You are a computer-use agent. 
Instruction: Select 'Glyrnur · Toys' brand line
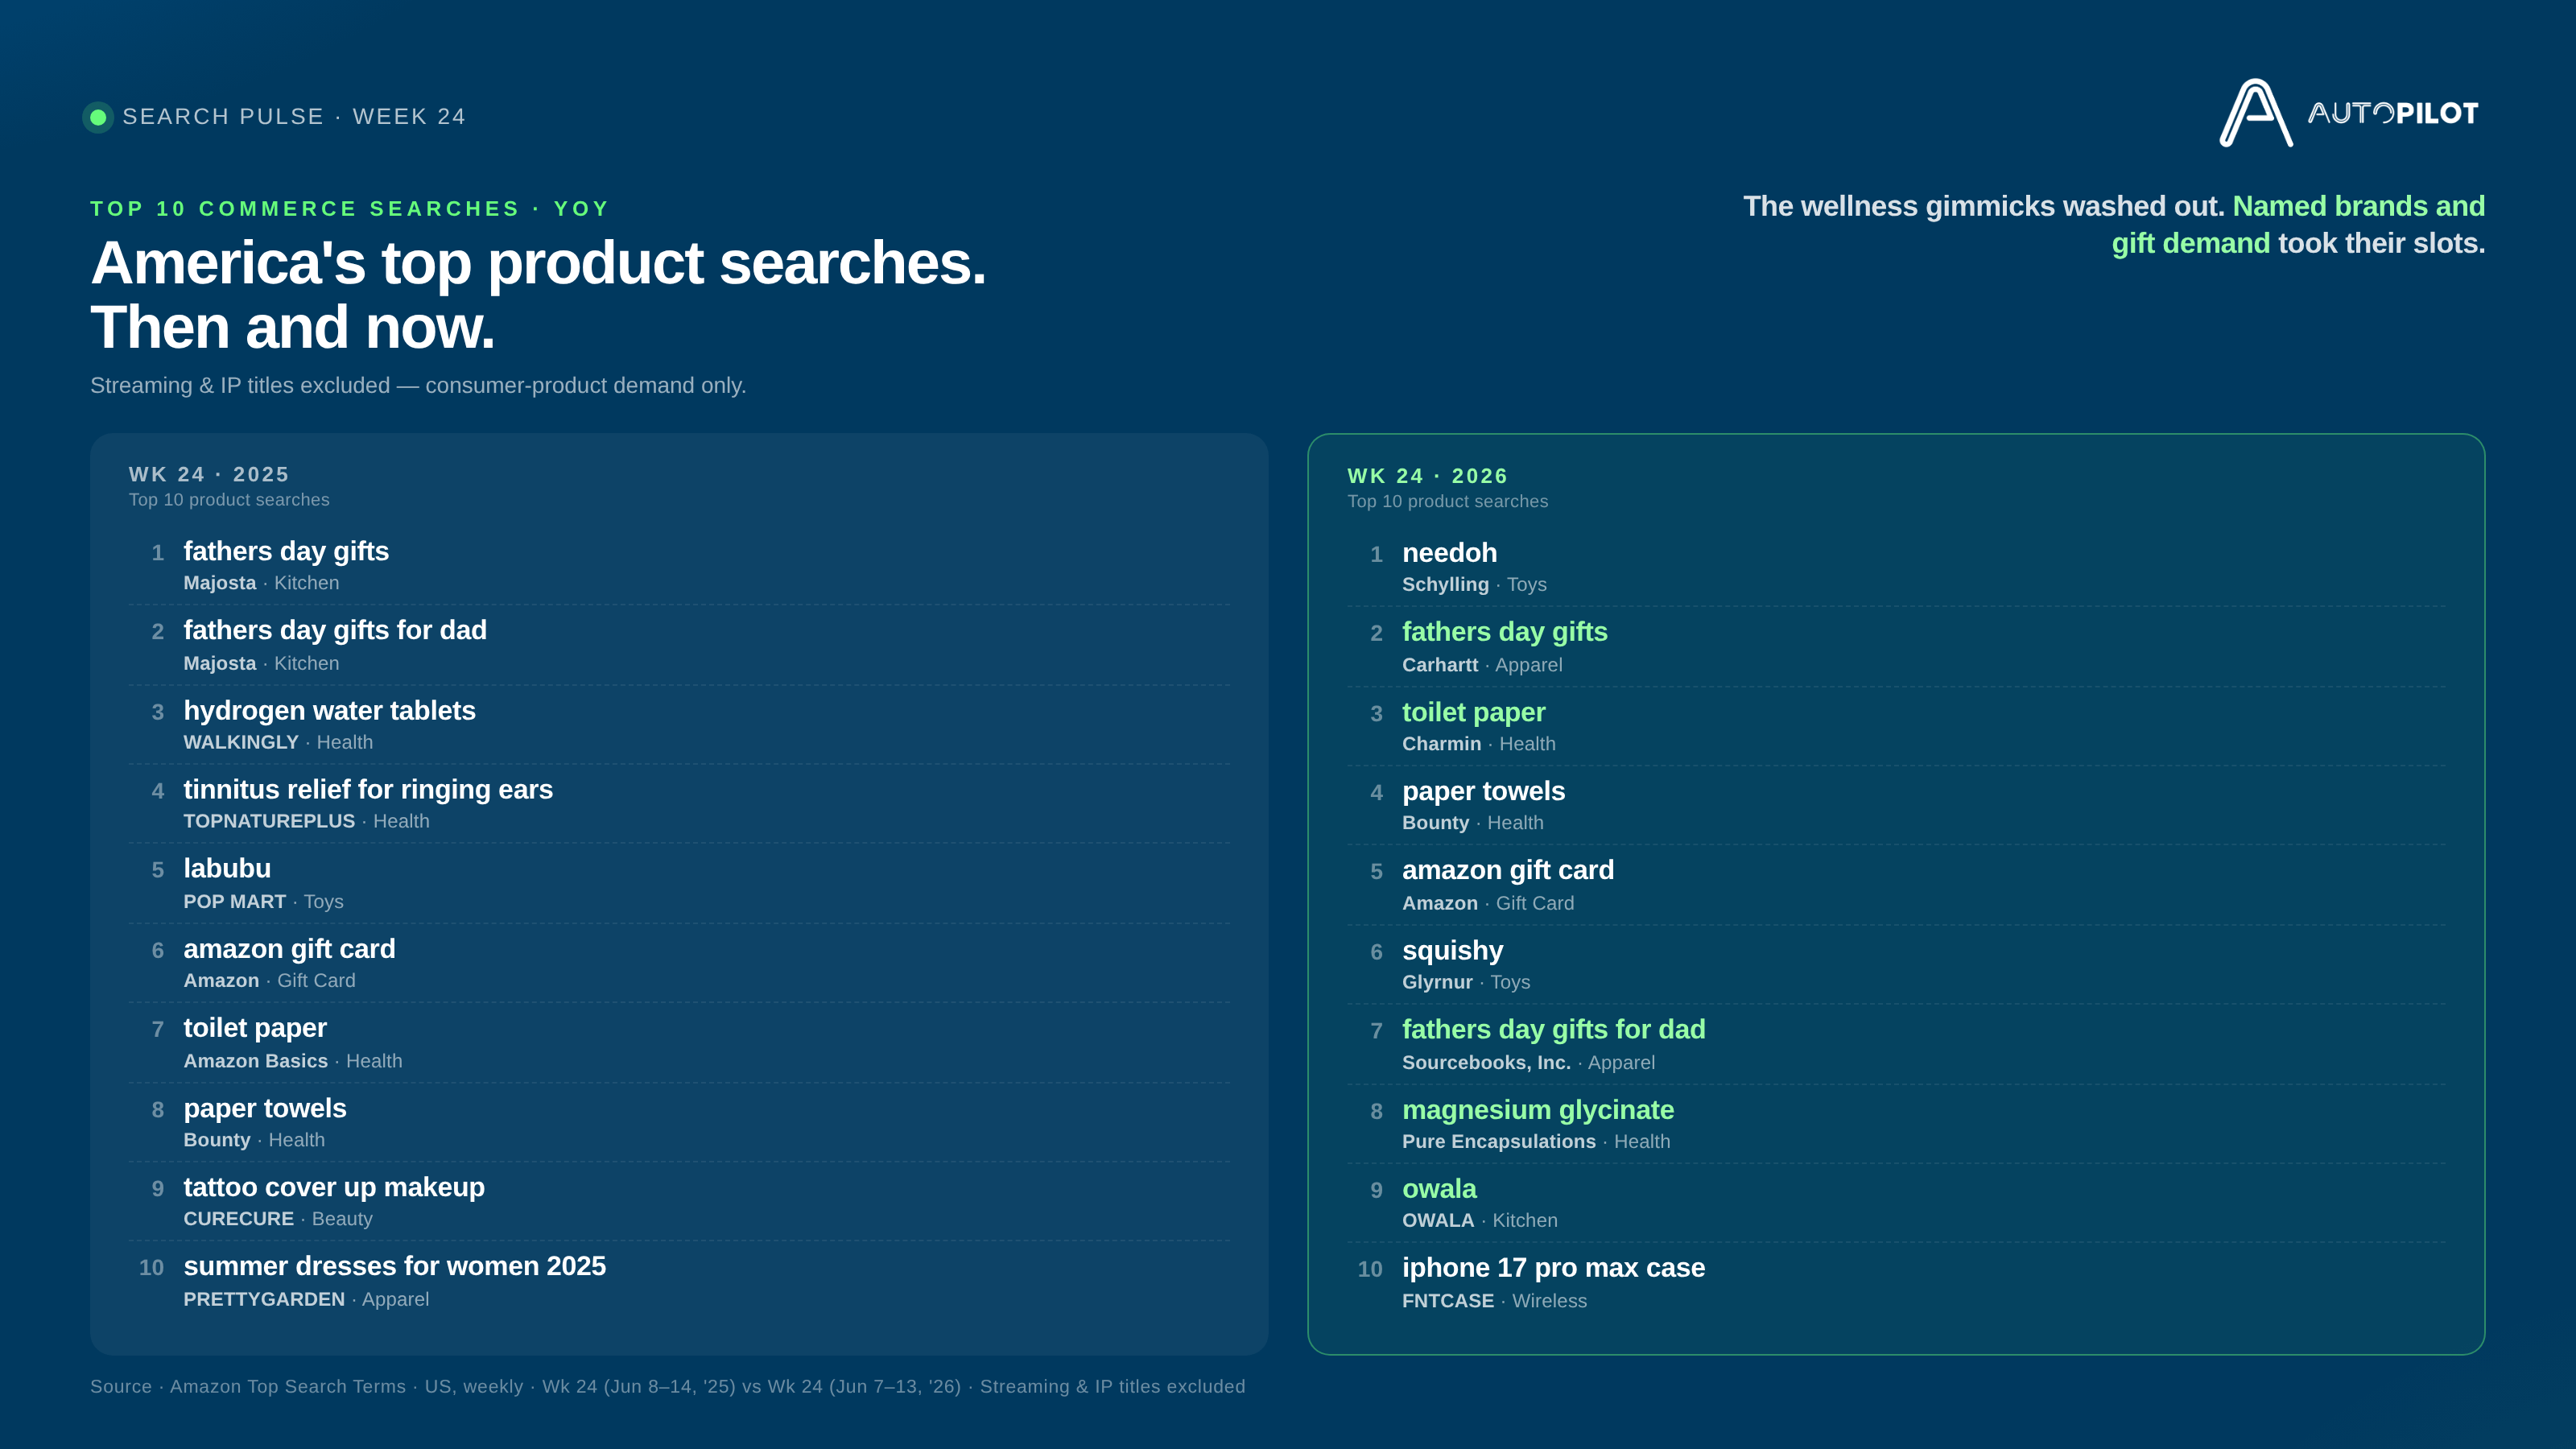click(x=1466, y=982)
